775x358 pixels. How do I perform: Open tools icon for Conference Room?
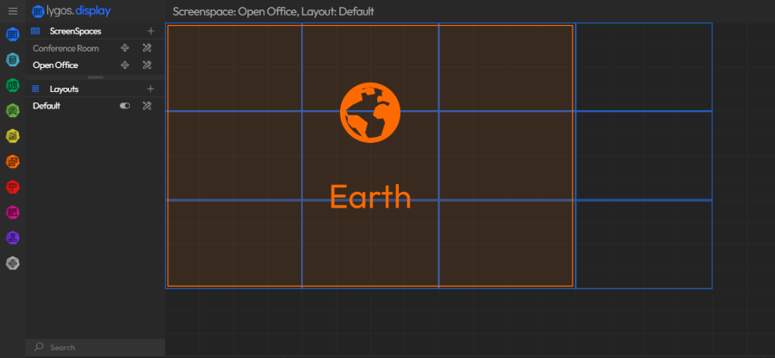point(146,48)
